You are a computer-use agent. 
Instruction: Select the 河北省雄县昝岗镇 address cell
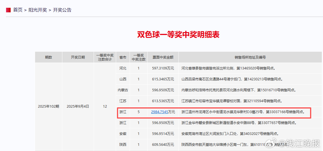tap(250, 68)
